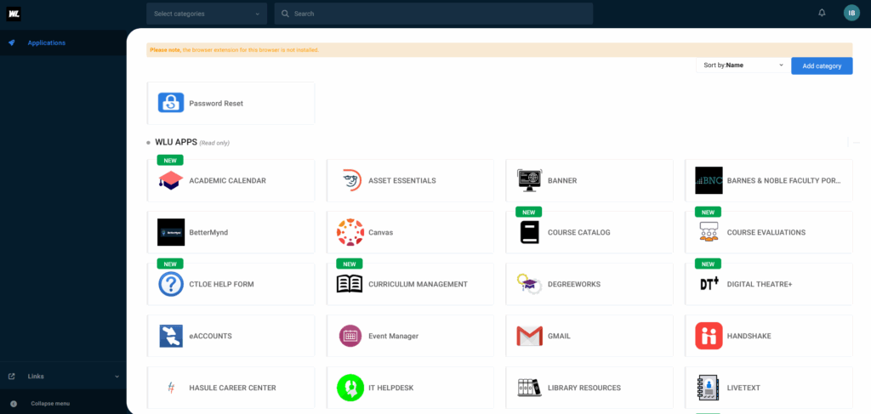This screenshot has height=414, width=871.
Task: Open the DegreeWorks graduation cap icon
Action: [529, 284]
